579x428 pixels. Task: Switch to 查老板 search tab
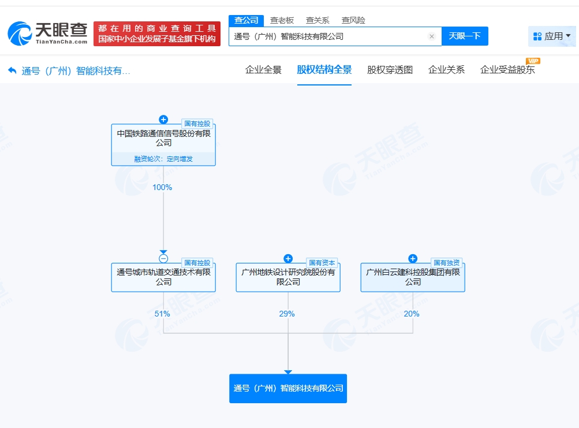[282, 20]
